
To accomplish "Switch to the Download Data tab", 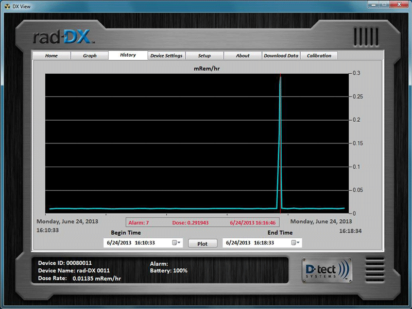I will (281, 56).
